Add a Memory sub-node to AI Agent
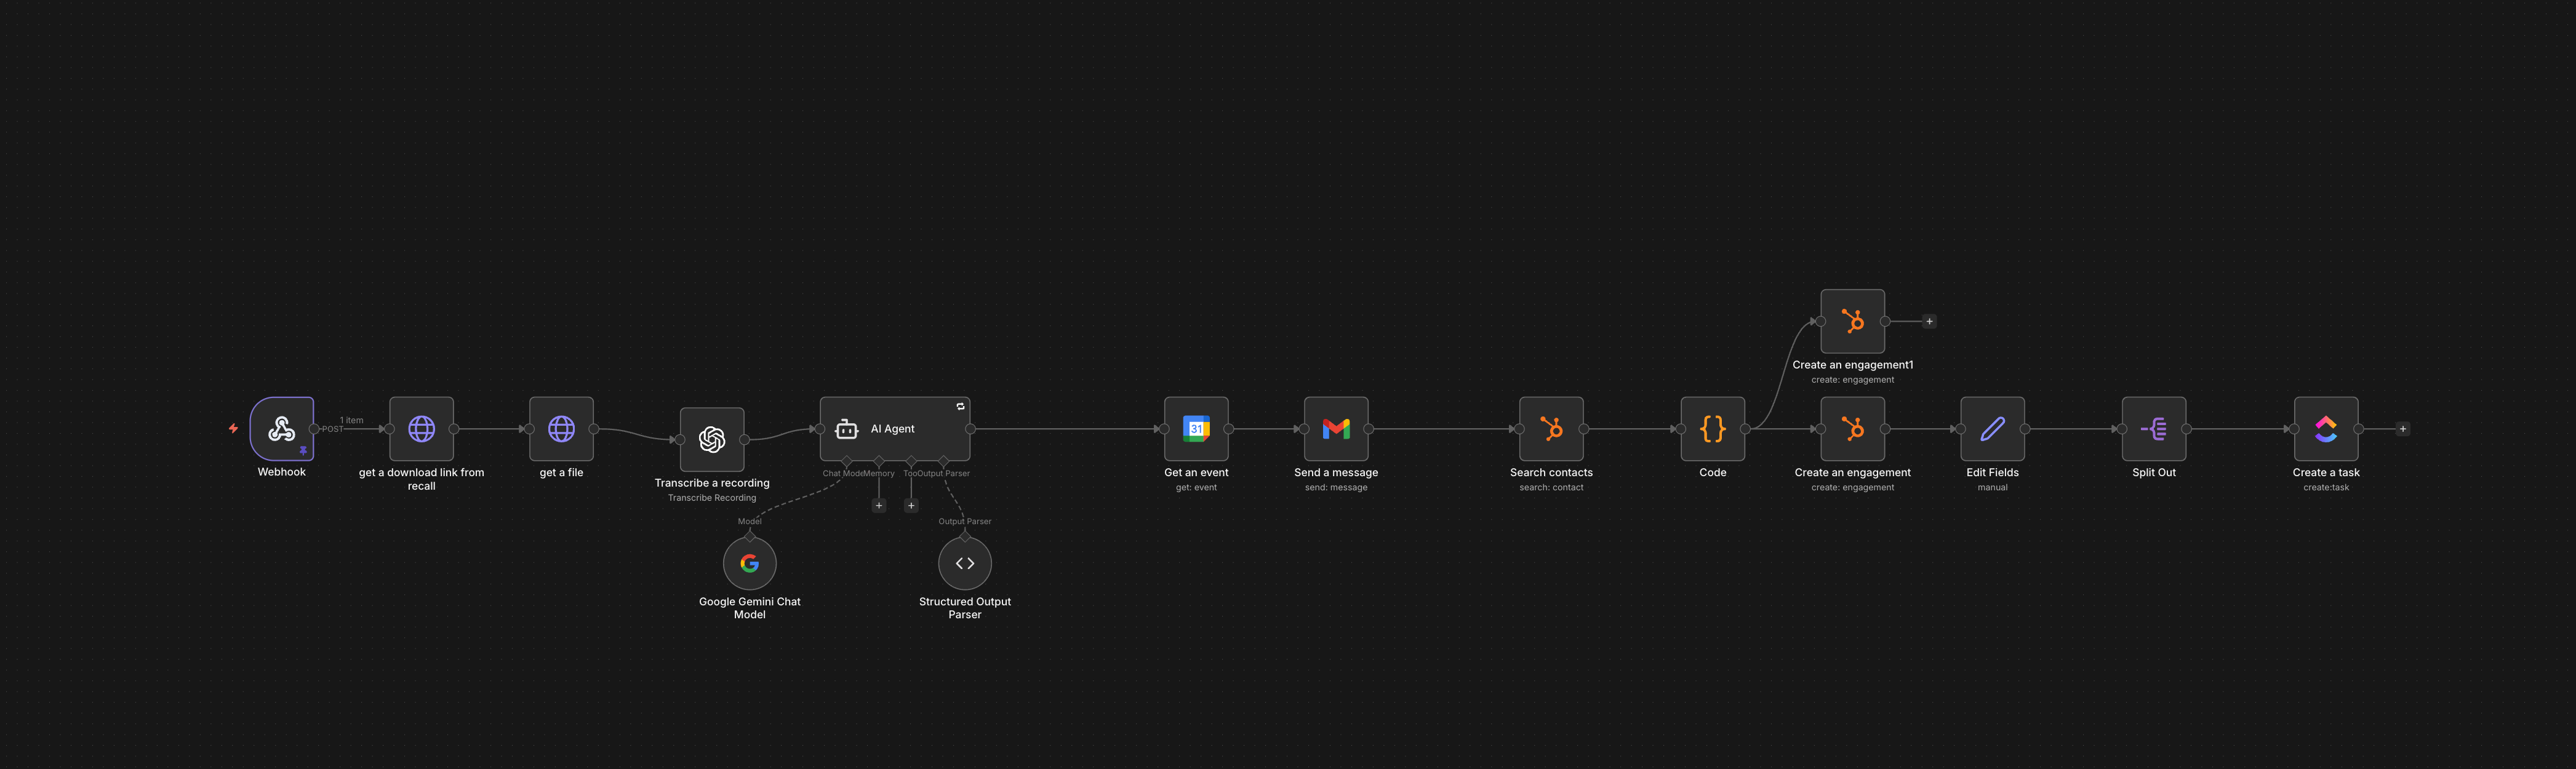This screenshot has height=769, width=2576. tap(879, 505)
